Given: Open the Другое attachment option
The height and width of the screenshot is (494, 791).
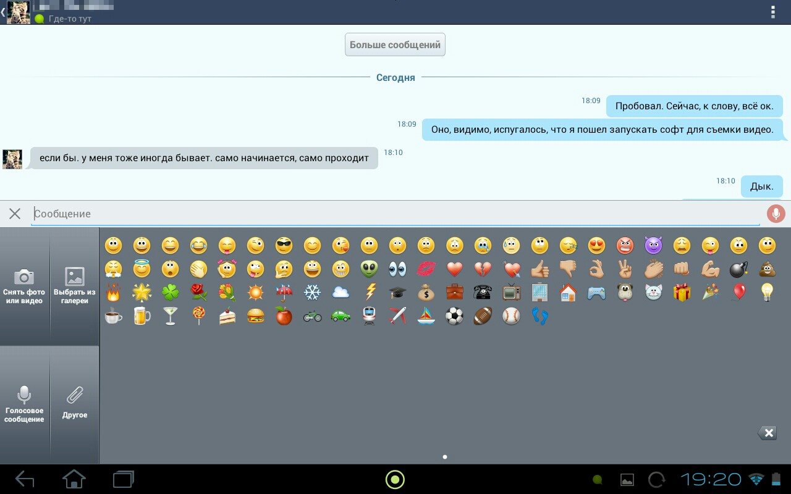Looking at the screenshot, I should click(x=74, y=404).
